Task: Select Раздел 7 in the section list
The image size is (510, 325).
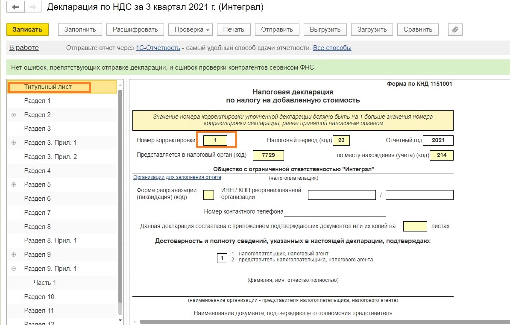Action: [x=62, y=212]
